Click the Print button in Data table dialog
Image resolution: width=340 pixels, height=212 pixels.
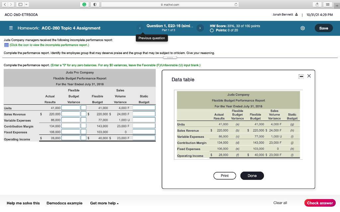pyautogui.click(x=225, y=176)
